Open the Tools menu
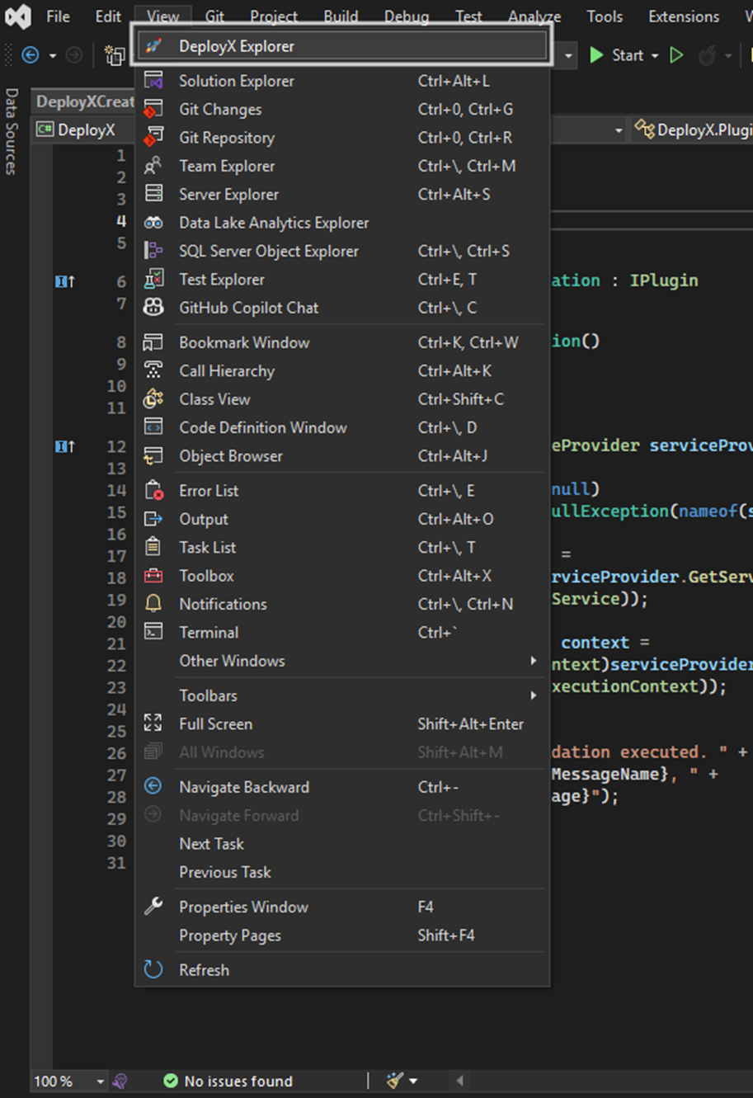The width and height of the screenshot is (753, 1098). pyautogui.click(x=605, y=16)
